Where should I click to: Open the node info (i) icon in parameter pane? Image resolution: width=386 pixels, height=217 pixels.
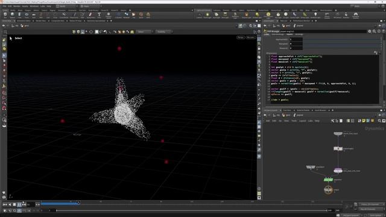(x=379, y=31)
